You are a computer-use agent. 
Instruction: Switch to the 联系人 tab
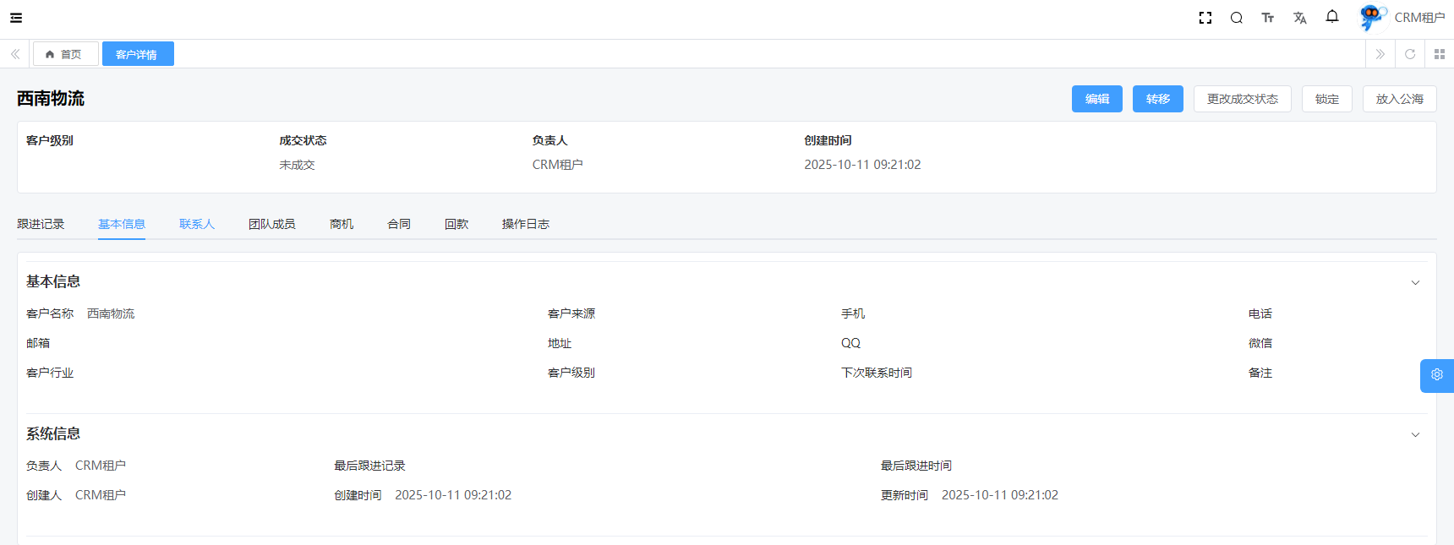pyautogui.click(x=197, y=224)
